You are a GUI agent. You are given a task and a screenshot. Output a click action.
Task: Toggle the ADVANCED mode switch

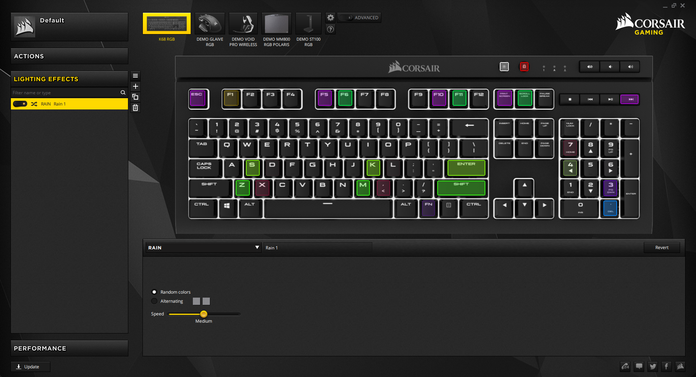[x=346, y=17]
